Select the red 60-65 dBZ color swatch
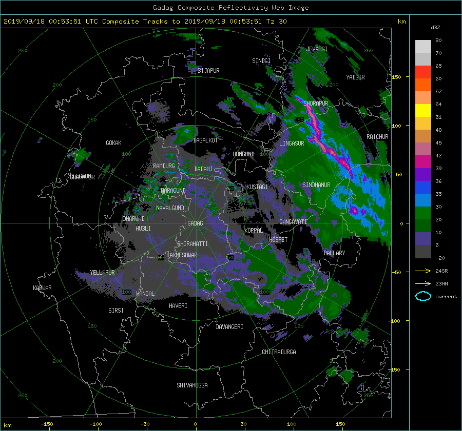Image resolution: width=462 pixels, height=431 pixels. pyautogui.click(x=423, y=72)
